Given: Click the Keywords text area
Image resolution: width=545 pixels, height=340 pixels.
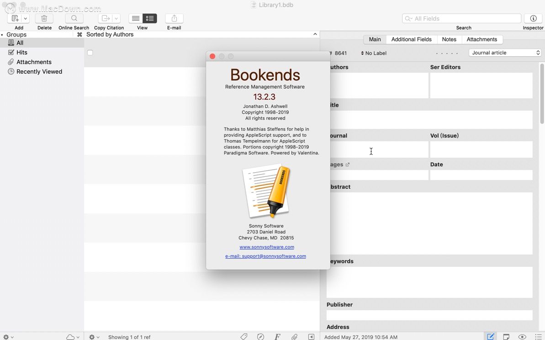Looking at the screenshot, I should pos(429,282).
